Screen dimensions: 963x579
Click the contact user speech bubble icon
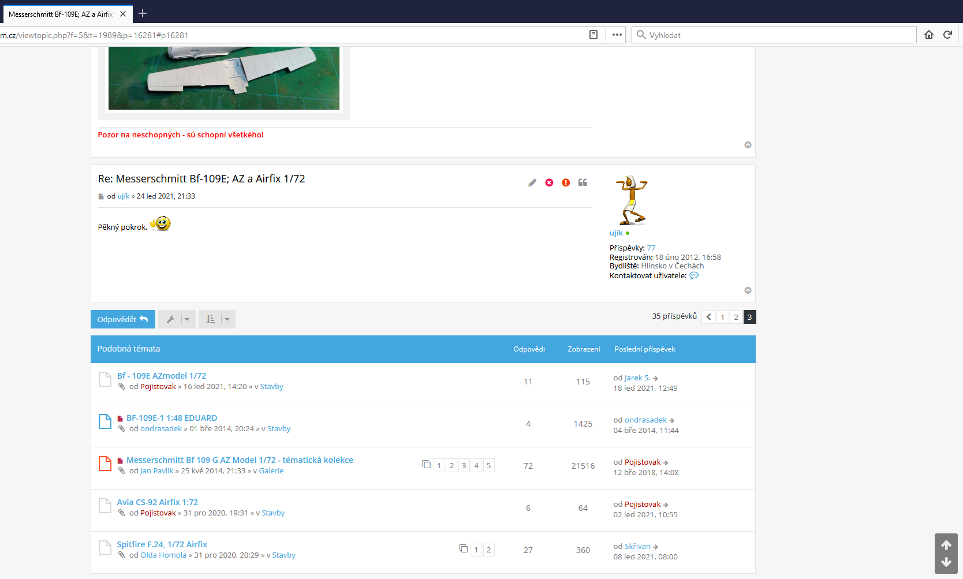pos(694,276)
